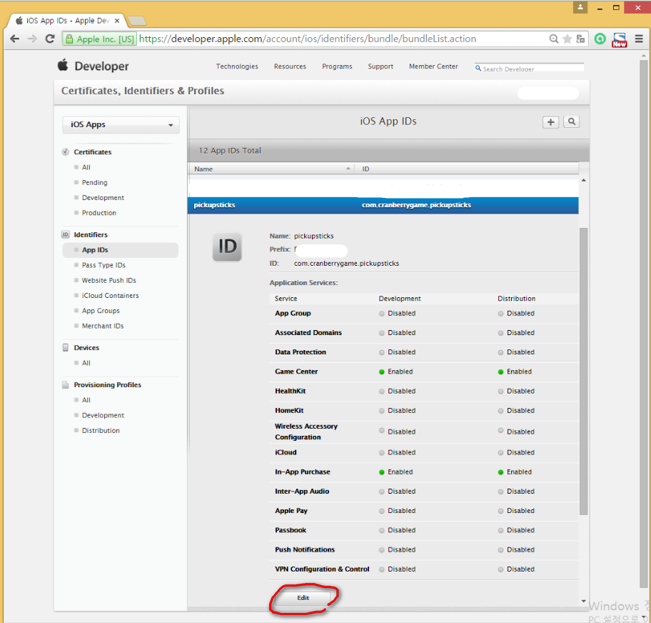Screen dimensions: 651x623
Task: Go to the Member Center
Action: (433, 66)
